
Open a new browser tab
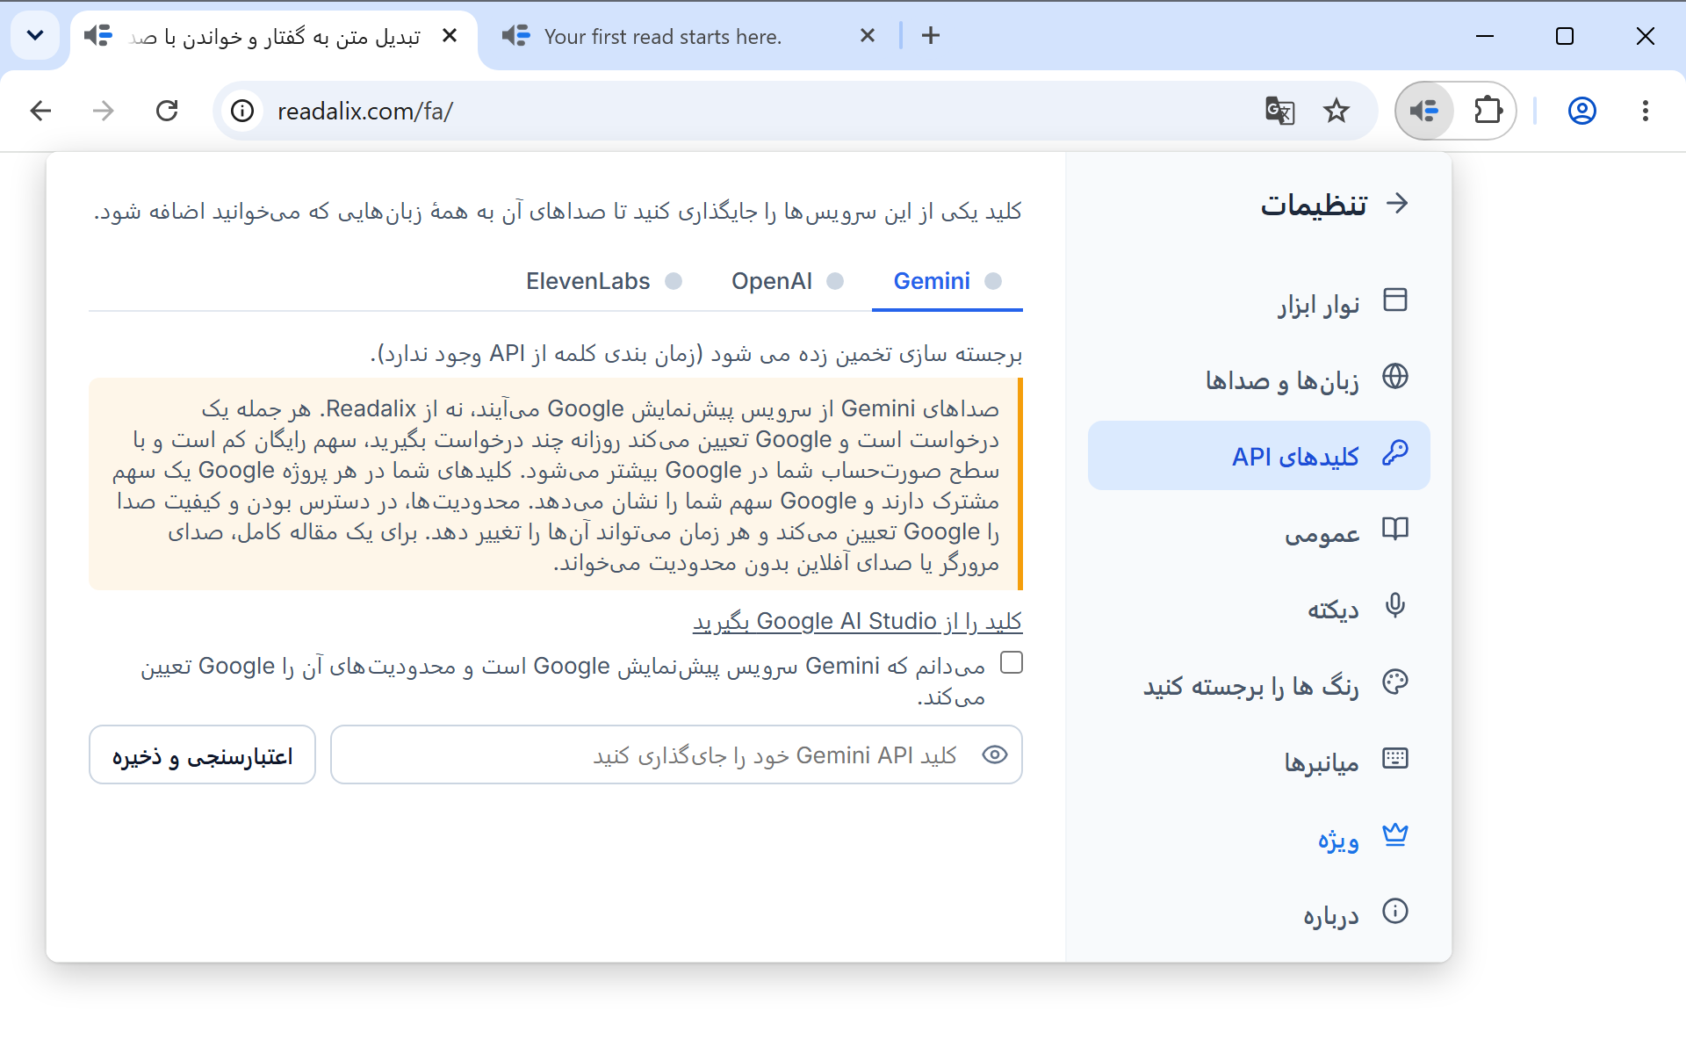click(x=931, y=35)
